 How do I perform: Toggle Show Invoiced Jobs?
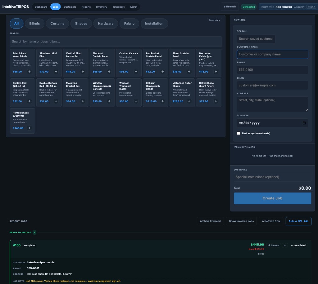[x=241, y=221]
